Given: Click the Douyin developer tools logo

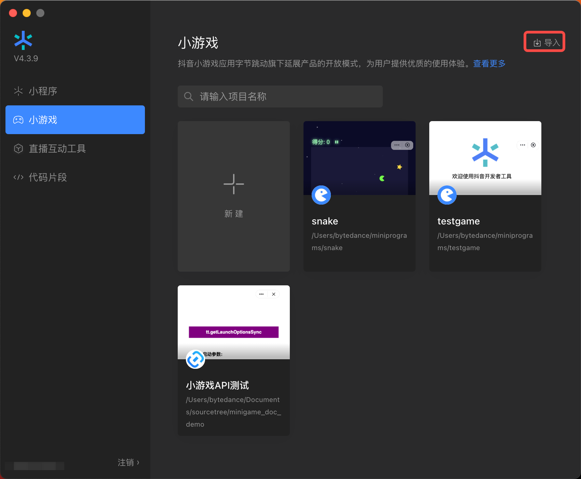Looking at the screenshot, I should (23, 40).
